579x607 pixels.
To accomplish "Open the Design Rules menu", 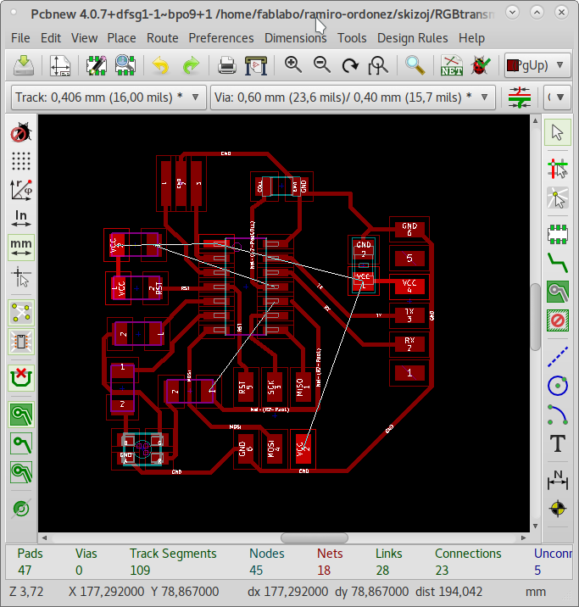I will coord(412,38).
